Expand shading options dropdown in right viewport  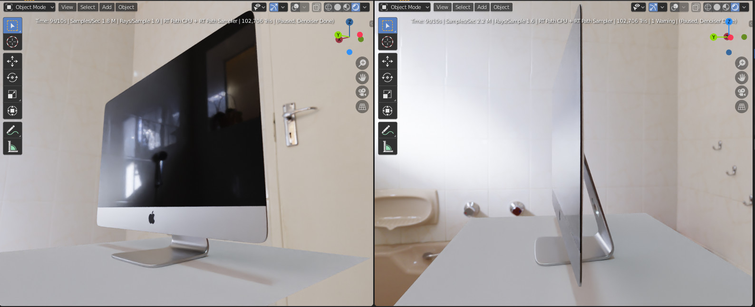(x=744, y=7)
